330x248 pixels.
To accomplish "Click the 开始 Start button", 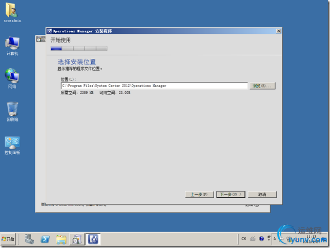I will (8, 239).
